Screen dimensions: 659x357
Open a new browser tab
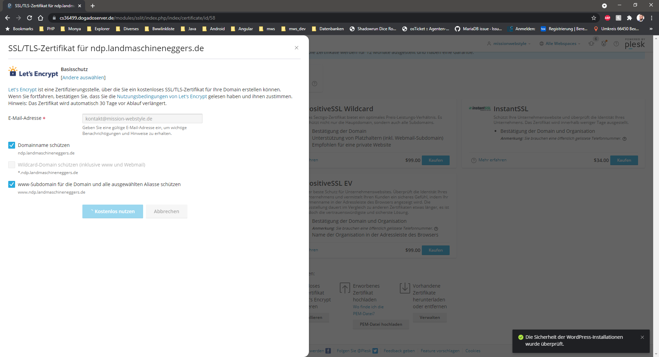tap(93, 6)
